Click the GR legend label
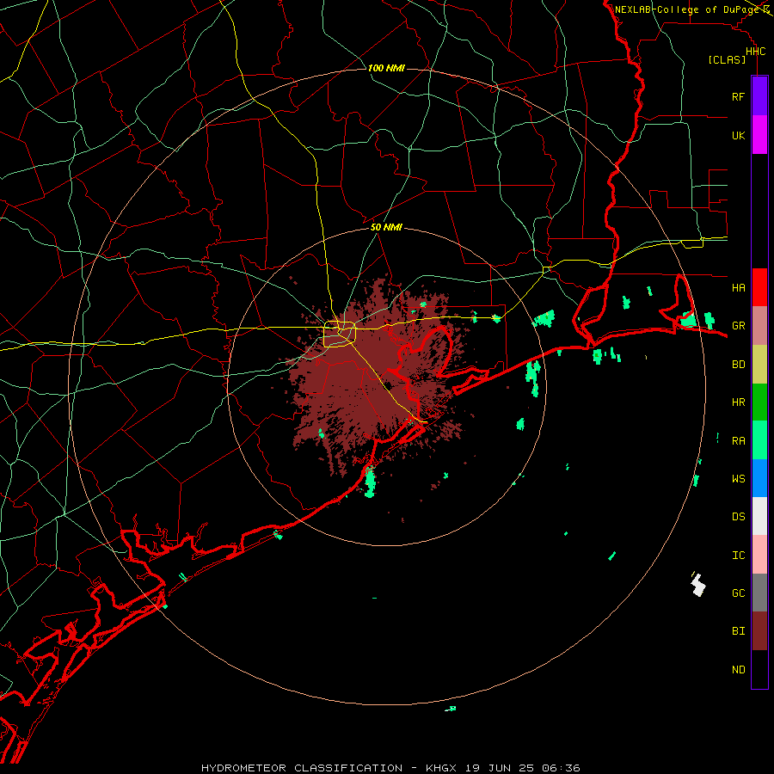This screenshot has height=774, width=774. [738, 326]
